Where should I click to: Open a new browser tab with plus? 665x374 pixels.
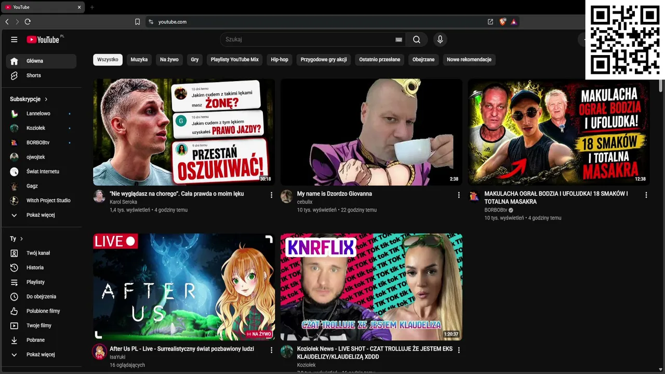(92, 7)
